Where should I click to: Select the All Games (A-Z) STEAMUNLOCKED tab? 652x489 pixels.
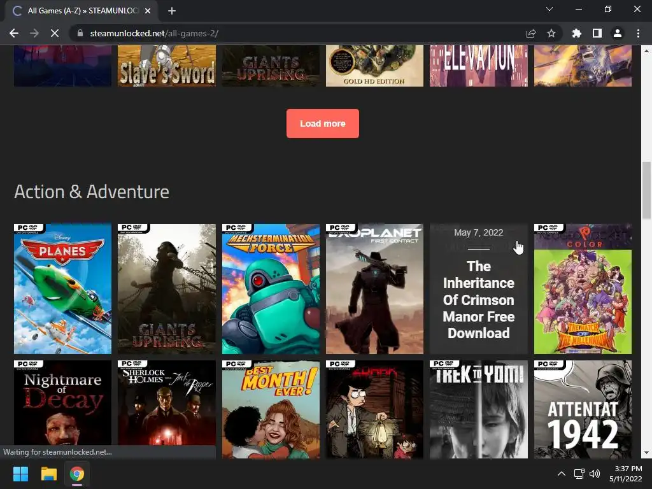[81, 11]
